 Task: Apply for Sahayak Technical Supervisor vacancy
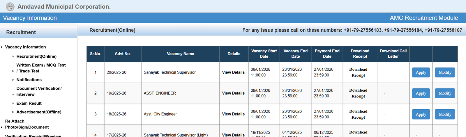[421, 72]
